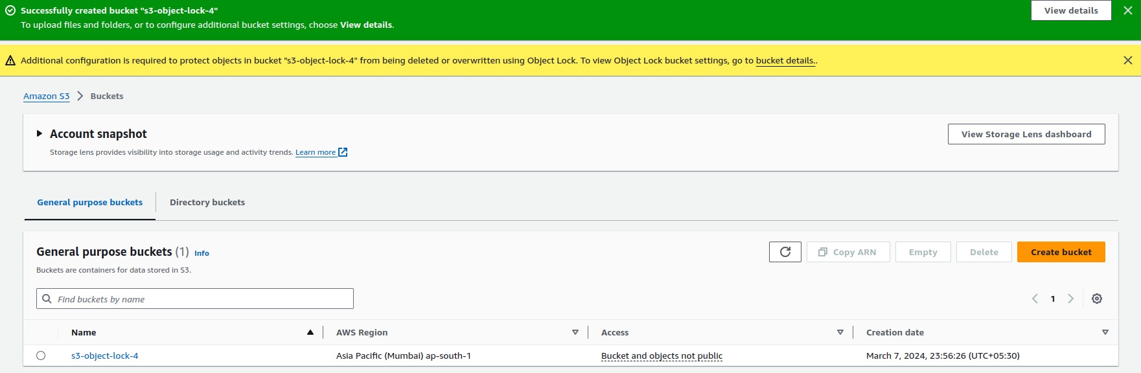Close the yellow Object Lock warning
Image resolution: width=1141 pixels, height=373 pixels.
[1127, 60]
